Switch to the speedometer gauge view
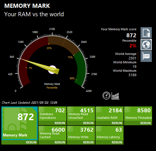This screenshot has width=156, height=151. (x=106, y=96)
